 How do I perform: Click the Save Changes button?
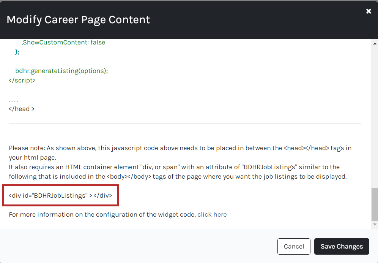tap(342, 246)
